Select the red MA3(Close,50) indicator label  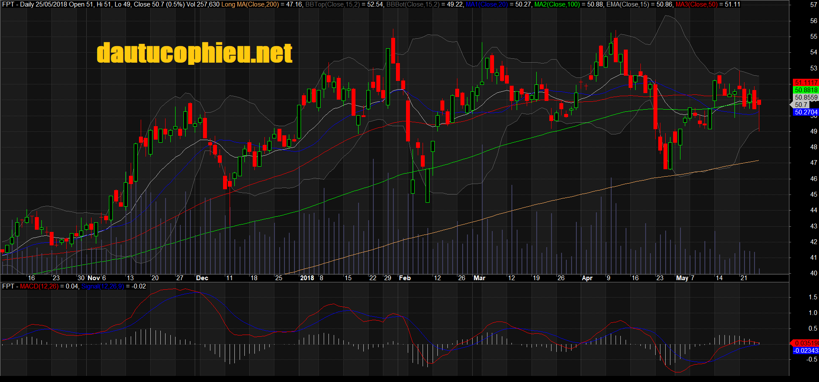point(696,4)
